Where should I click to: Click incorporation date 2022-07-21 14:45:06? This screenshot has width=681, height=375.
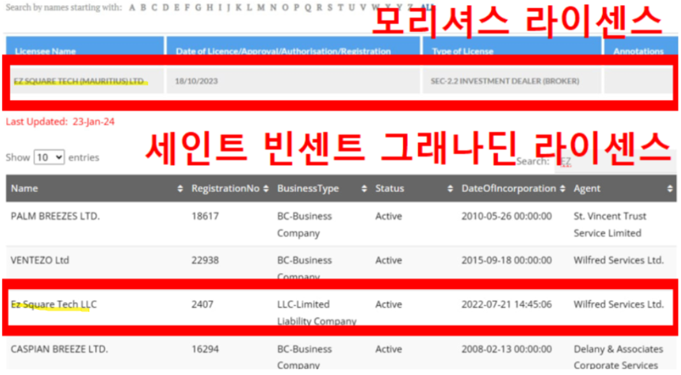(x=506, y=305)
